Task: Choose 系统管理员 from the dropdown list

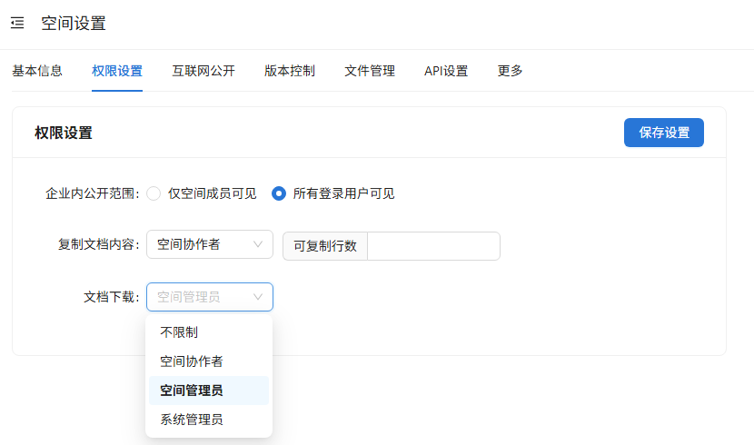Action: tap(209, 420)
